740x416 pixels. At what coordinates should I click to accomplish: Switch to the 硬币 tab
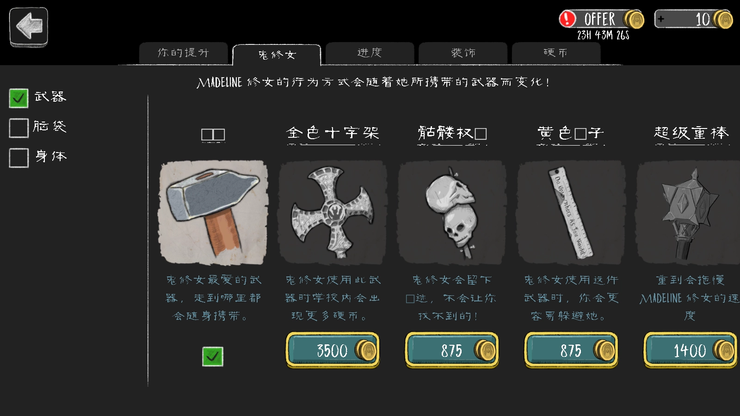point(556,53)
